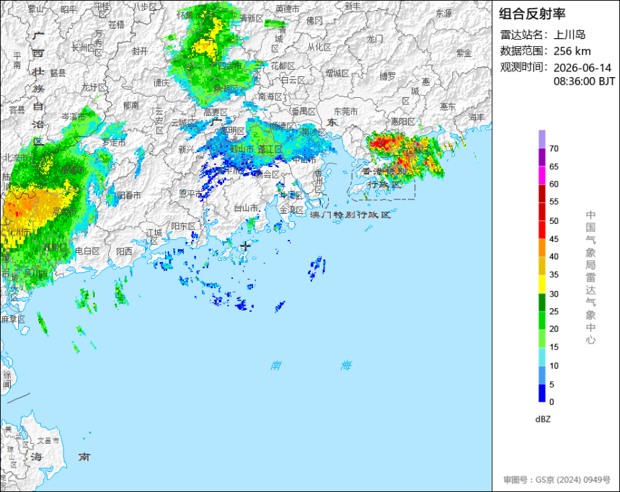Click the cyan swatch between 10 and 15
The width and height of the screenshot is (620, 492).
pos(541,357)
